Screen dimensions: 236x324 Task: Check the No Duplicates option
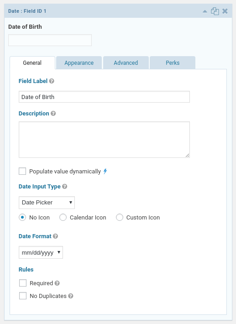pos(23,296)
